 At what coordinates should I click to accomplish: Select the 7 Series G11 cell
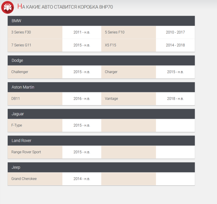point(35,45)
